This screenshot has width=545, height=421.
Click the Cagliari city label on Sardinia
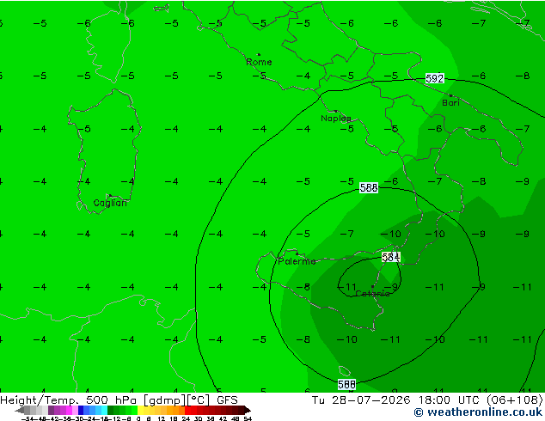110,203
